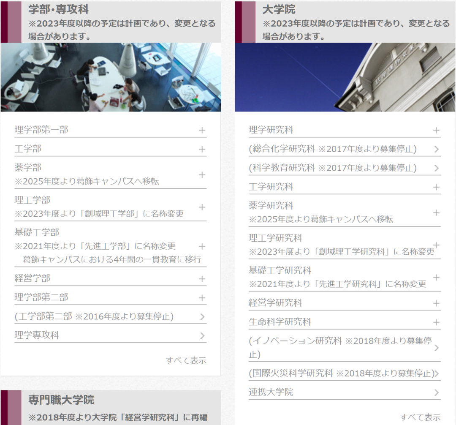This screenshot has height=425, width=456.
Task: Select 薬学研究科 row text
Action: pos(271,206)
